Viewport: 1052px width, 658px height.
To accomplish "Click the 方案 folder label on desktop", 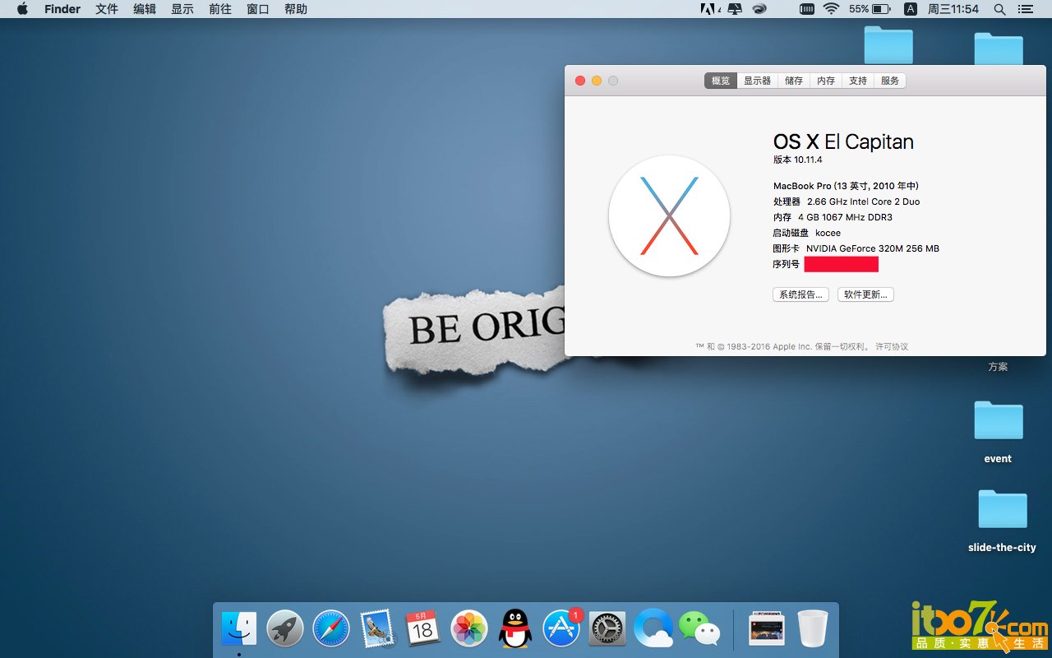I will tap(998, 367).
